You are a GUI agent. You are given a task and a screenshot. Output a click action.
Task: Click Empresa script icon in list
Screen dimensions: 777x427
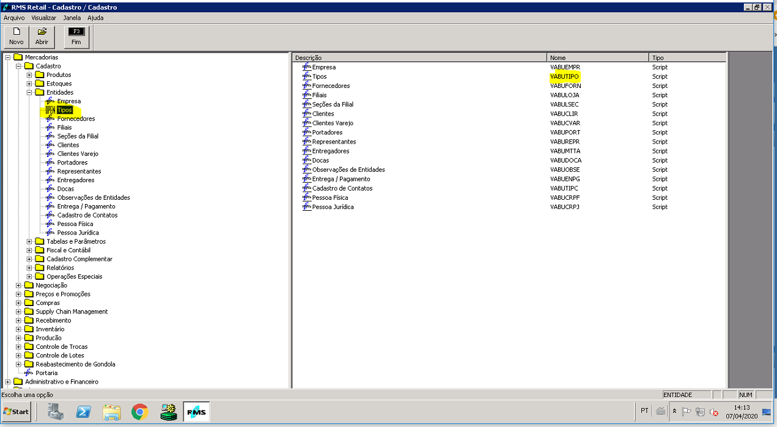tap(307, 67)
